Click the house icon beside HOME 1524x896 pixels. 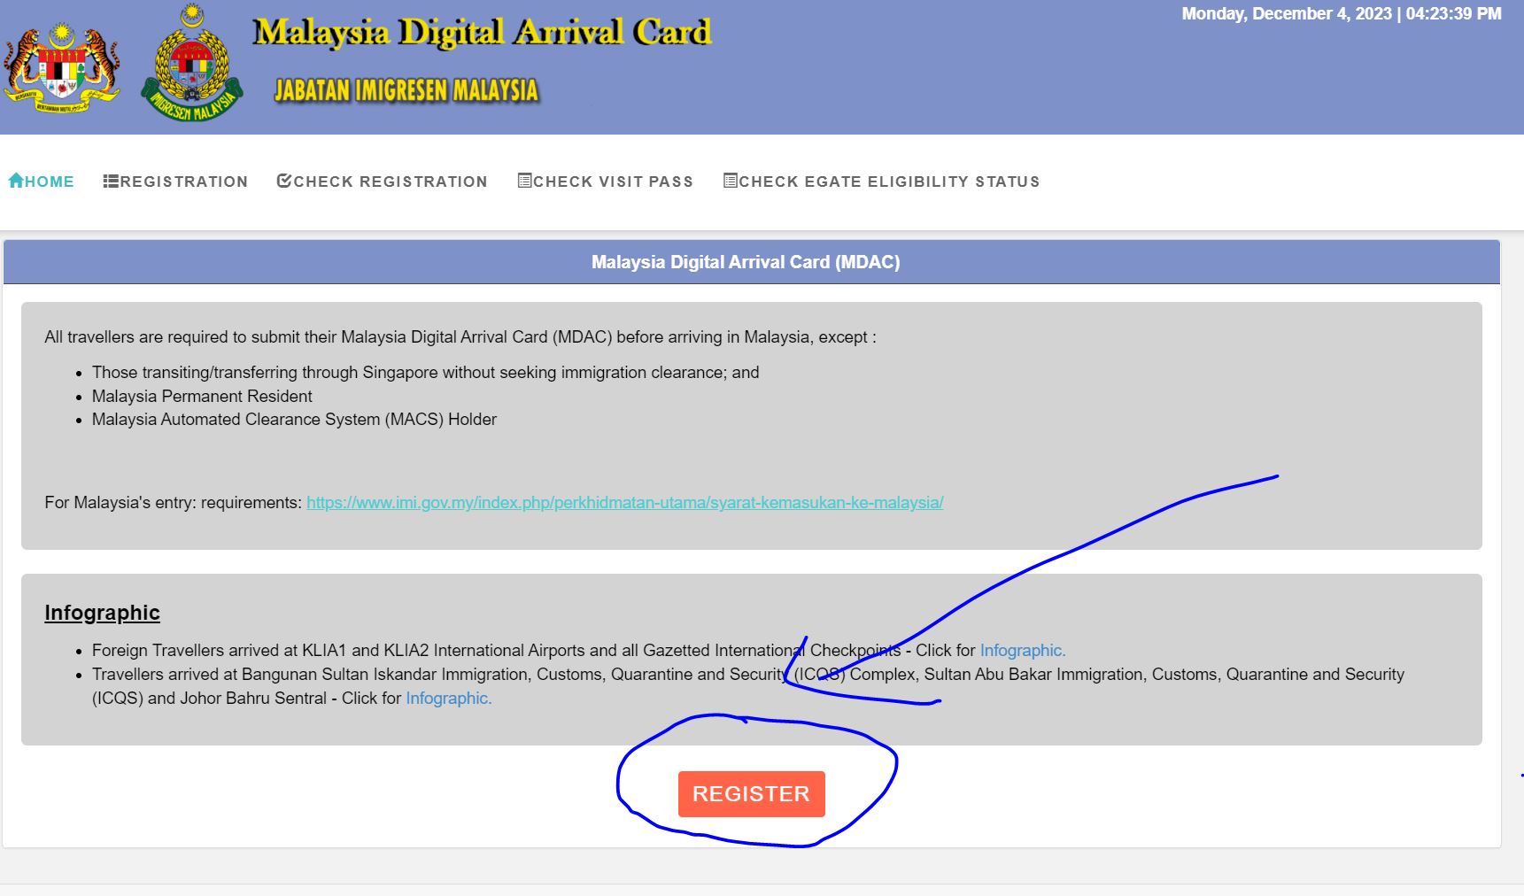click(x=16, y=181)
